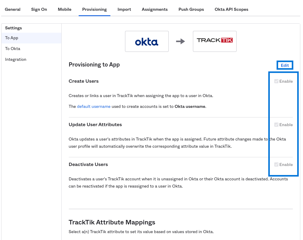Click the Edit button for Provisioning to App

(x=285, y=65)
